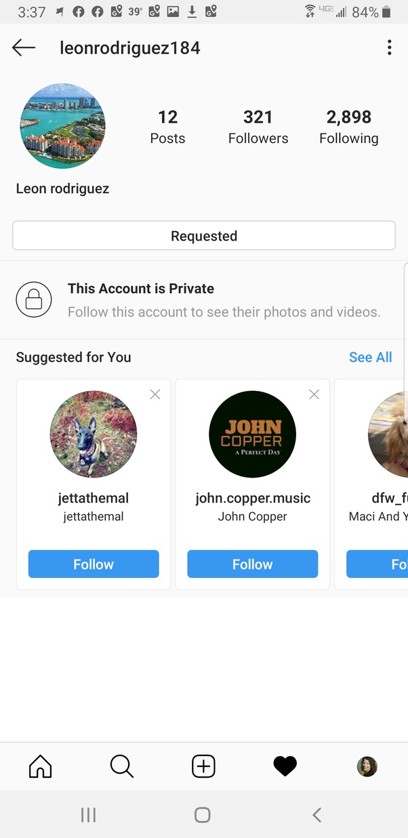Screen dimensions: 408x838
Task: Tap the battery status indicator
Action: point(385,11)
